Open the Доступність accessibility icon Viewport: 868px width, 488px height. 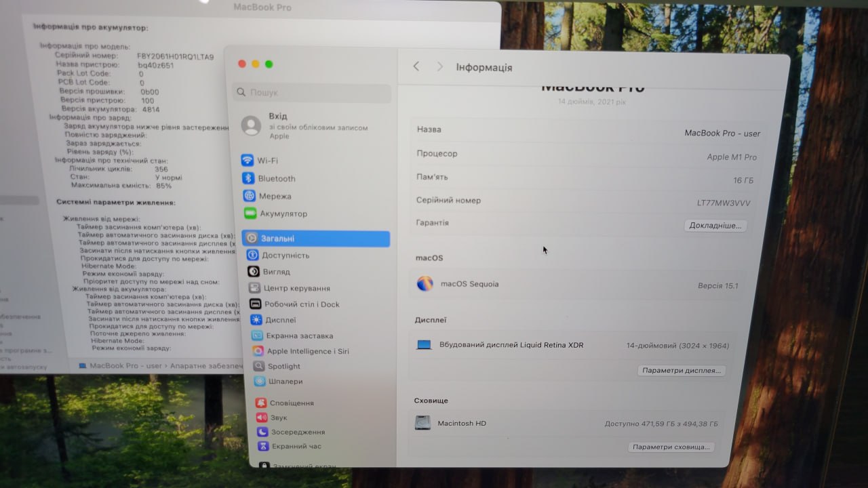[252, 256]
